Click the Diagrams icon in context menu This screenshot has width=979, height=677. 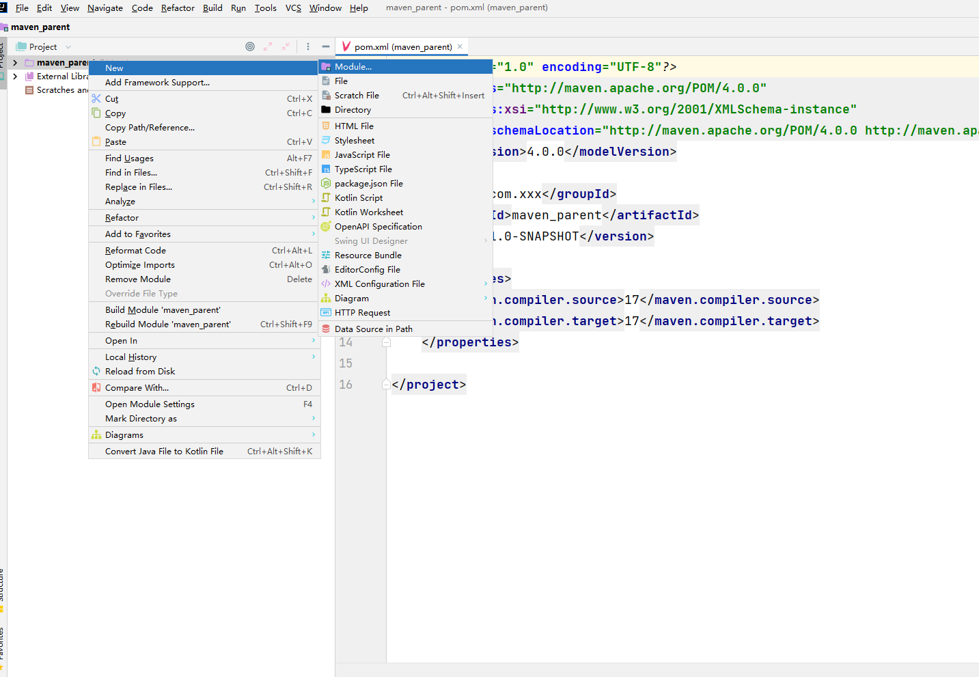[x=96, y=435]
